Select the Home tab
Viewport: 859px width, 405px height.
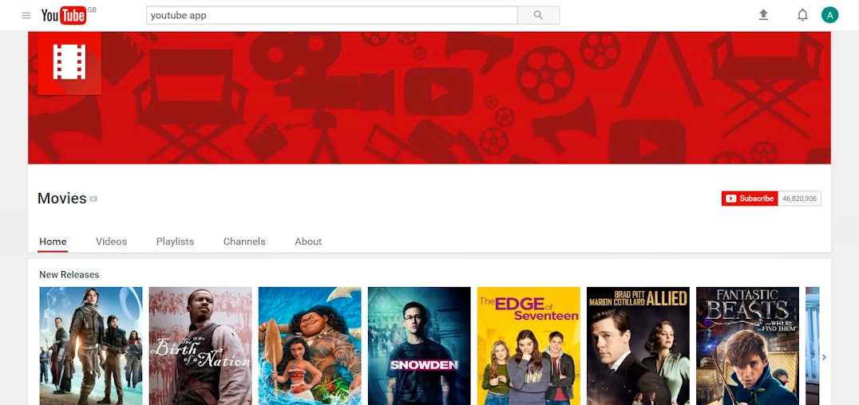pos(53,242)
